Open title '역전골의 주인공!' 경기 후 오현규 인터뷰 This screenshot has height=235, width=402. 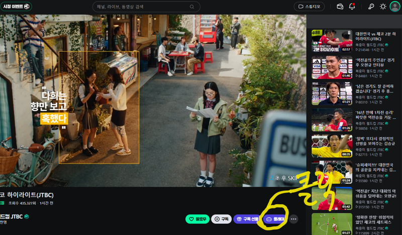(375, 63)
